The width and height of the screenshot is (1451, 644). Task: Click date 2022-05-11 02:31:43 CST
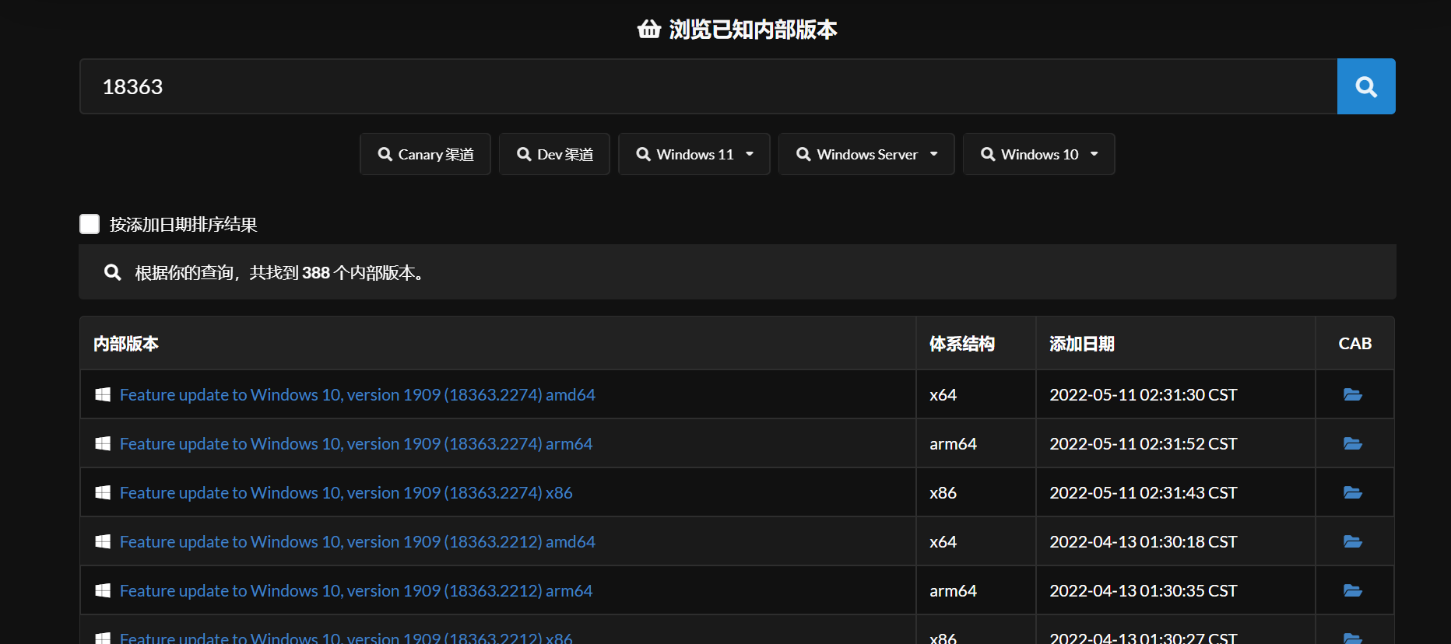click(1143, 493)
